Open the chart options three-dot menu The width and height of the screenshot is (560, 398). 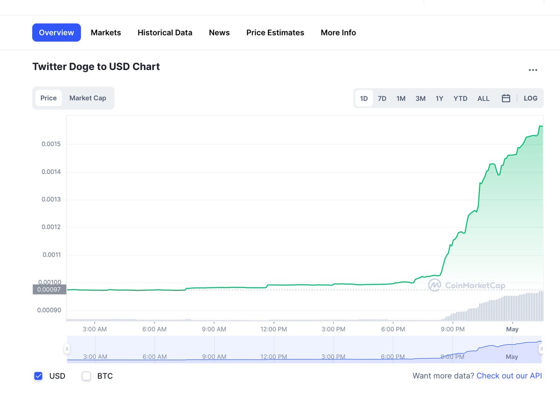point(532,70)
